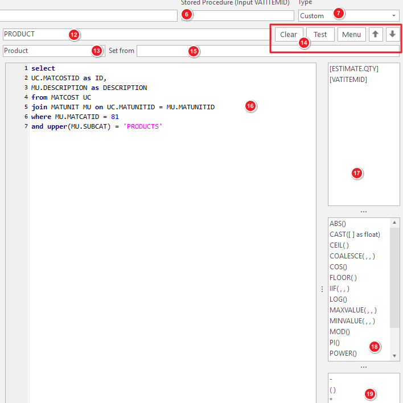This screenshot has height=403, width=403.
Task: Click the move down arrow button
Action: click(x=392, y=34)
